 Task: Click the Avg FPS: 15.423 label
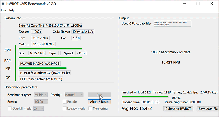137,109
